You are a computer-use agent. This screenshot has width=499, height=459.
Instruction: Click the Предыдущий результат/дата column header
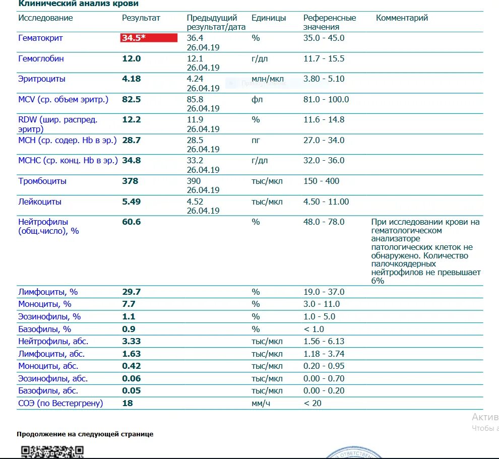(x=216, y=22)
